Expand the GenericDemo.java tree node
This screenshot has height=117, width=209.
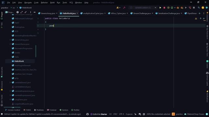tap(10, 44)
